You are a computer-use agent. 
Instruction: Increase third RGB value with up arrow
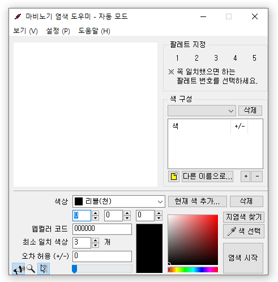pos(159,213)
